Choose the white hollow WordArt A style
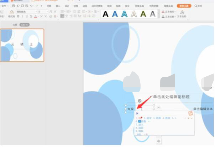Image resolution: width=215 pixels, height=147 pixels. click(134, 14)
